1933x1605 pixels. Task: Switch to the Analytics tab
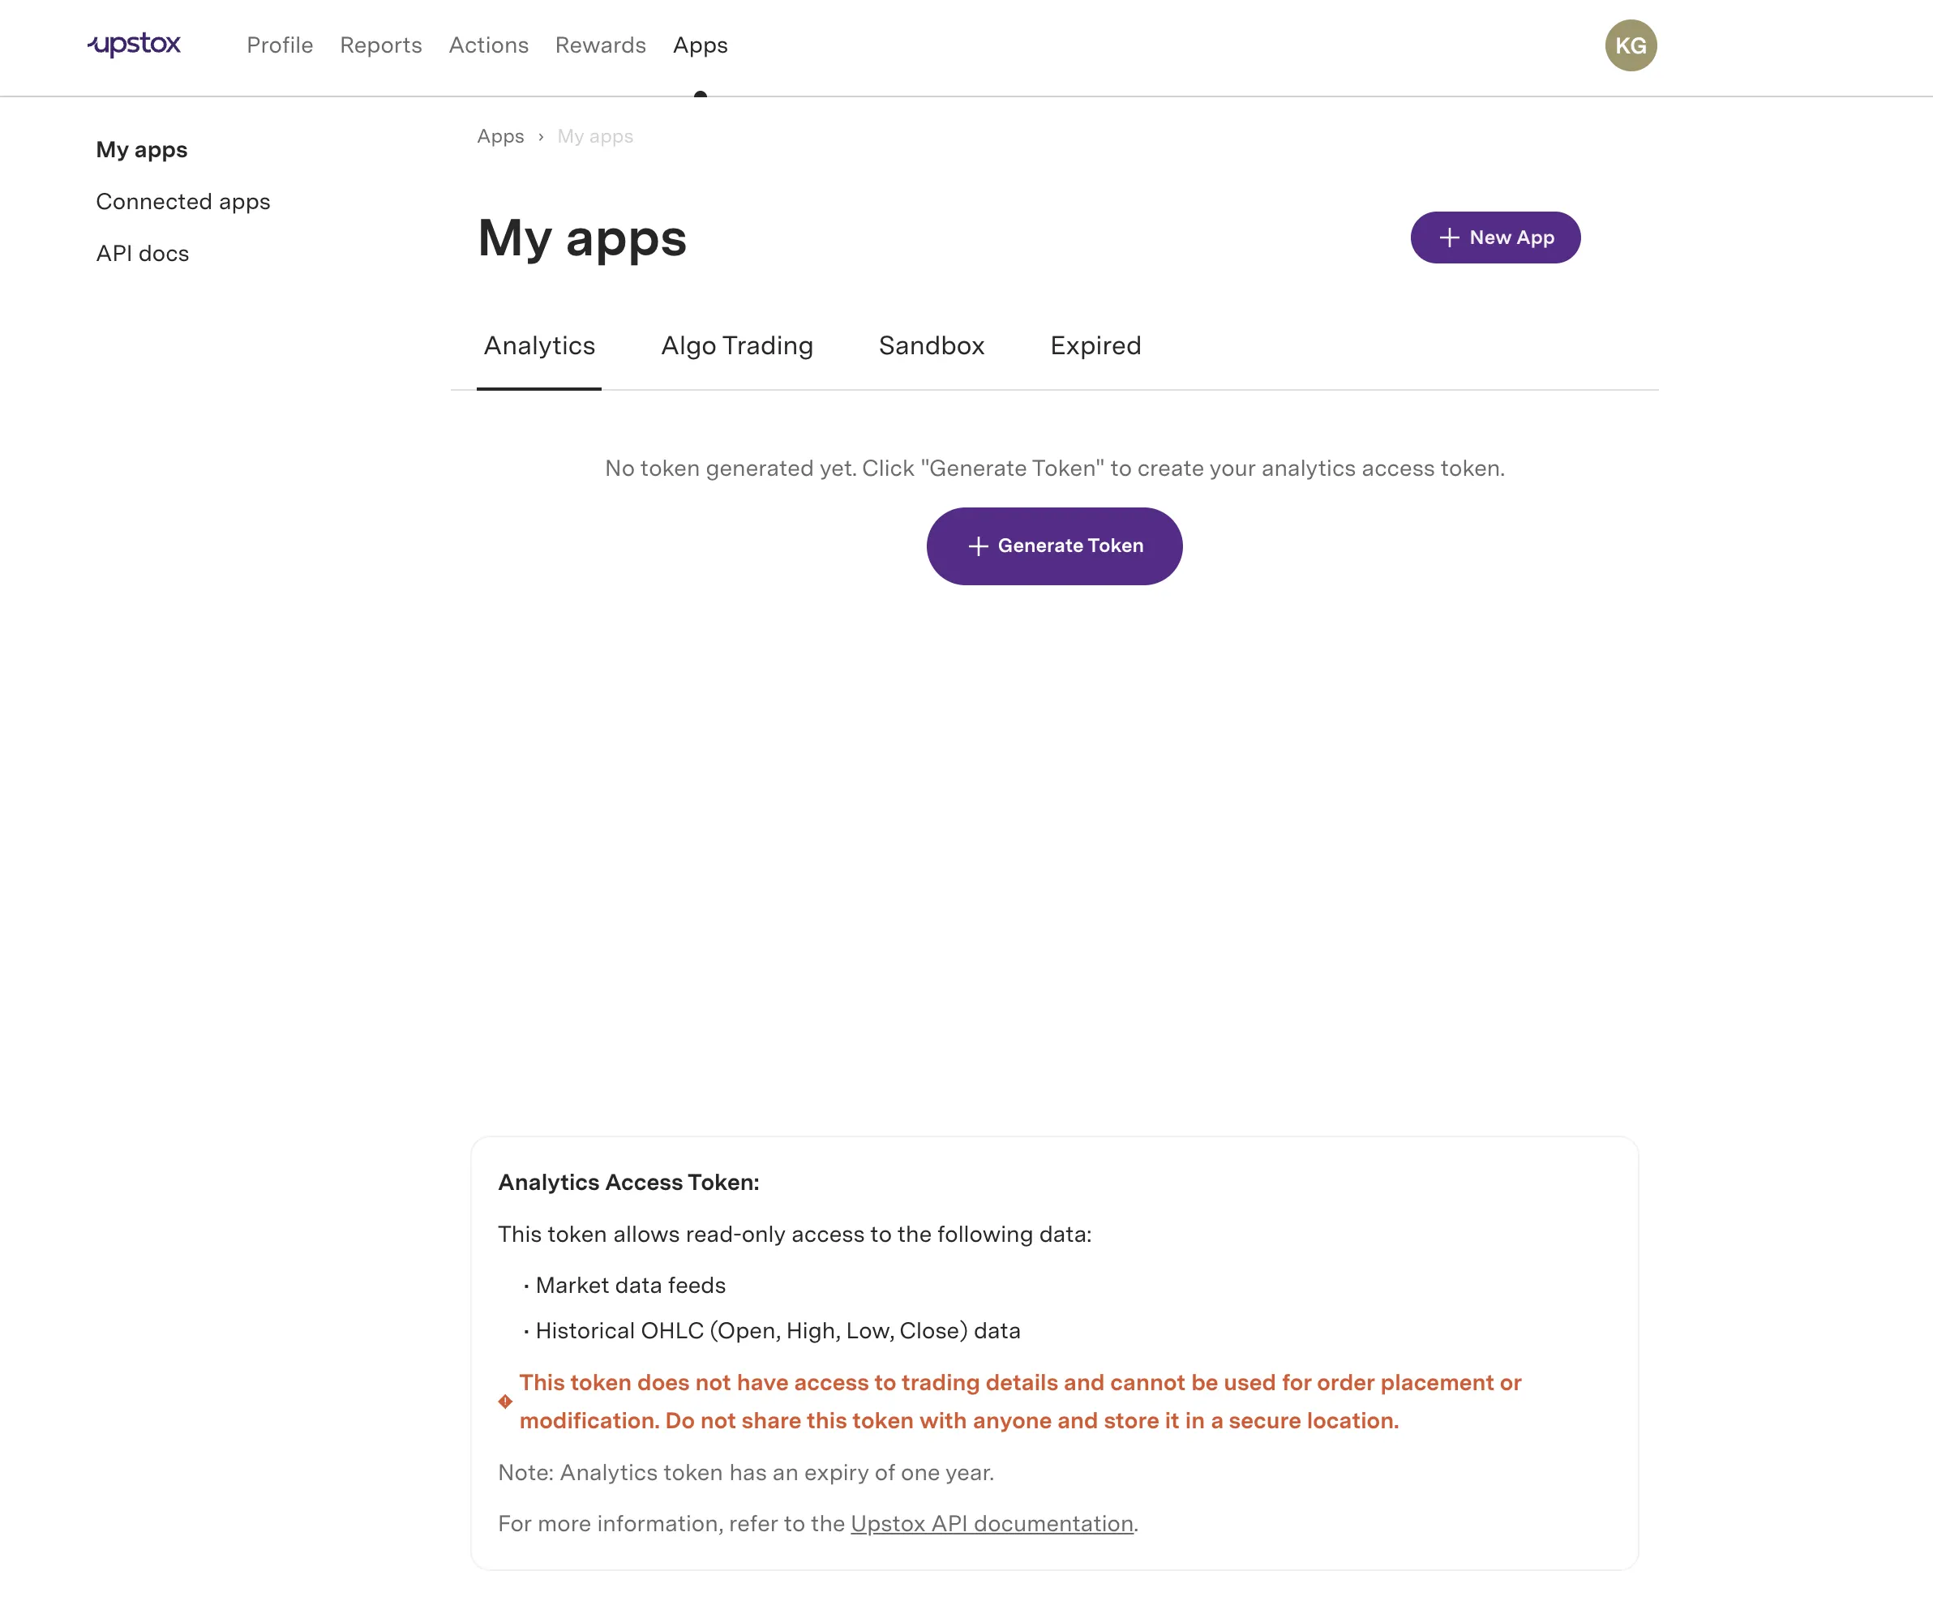coord(539,346)
